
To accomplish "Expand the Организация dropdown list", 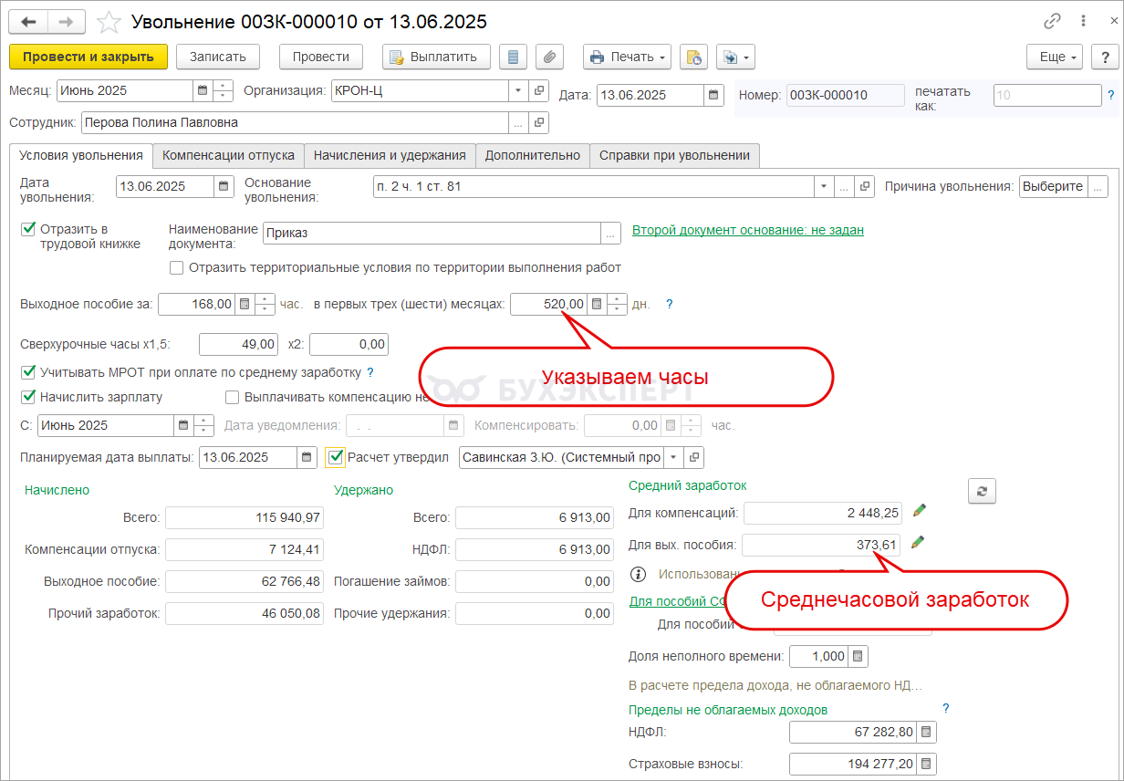I will pos(518,91).
